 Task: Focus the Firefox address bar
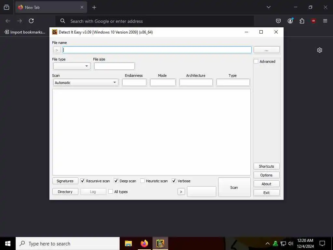pos(154,21)
